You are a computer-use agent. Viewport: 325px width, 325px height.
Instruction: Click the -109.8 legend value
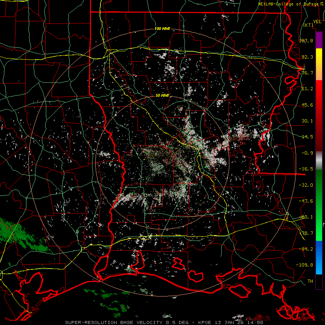304,265
